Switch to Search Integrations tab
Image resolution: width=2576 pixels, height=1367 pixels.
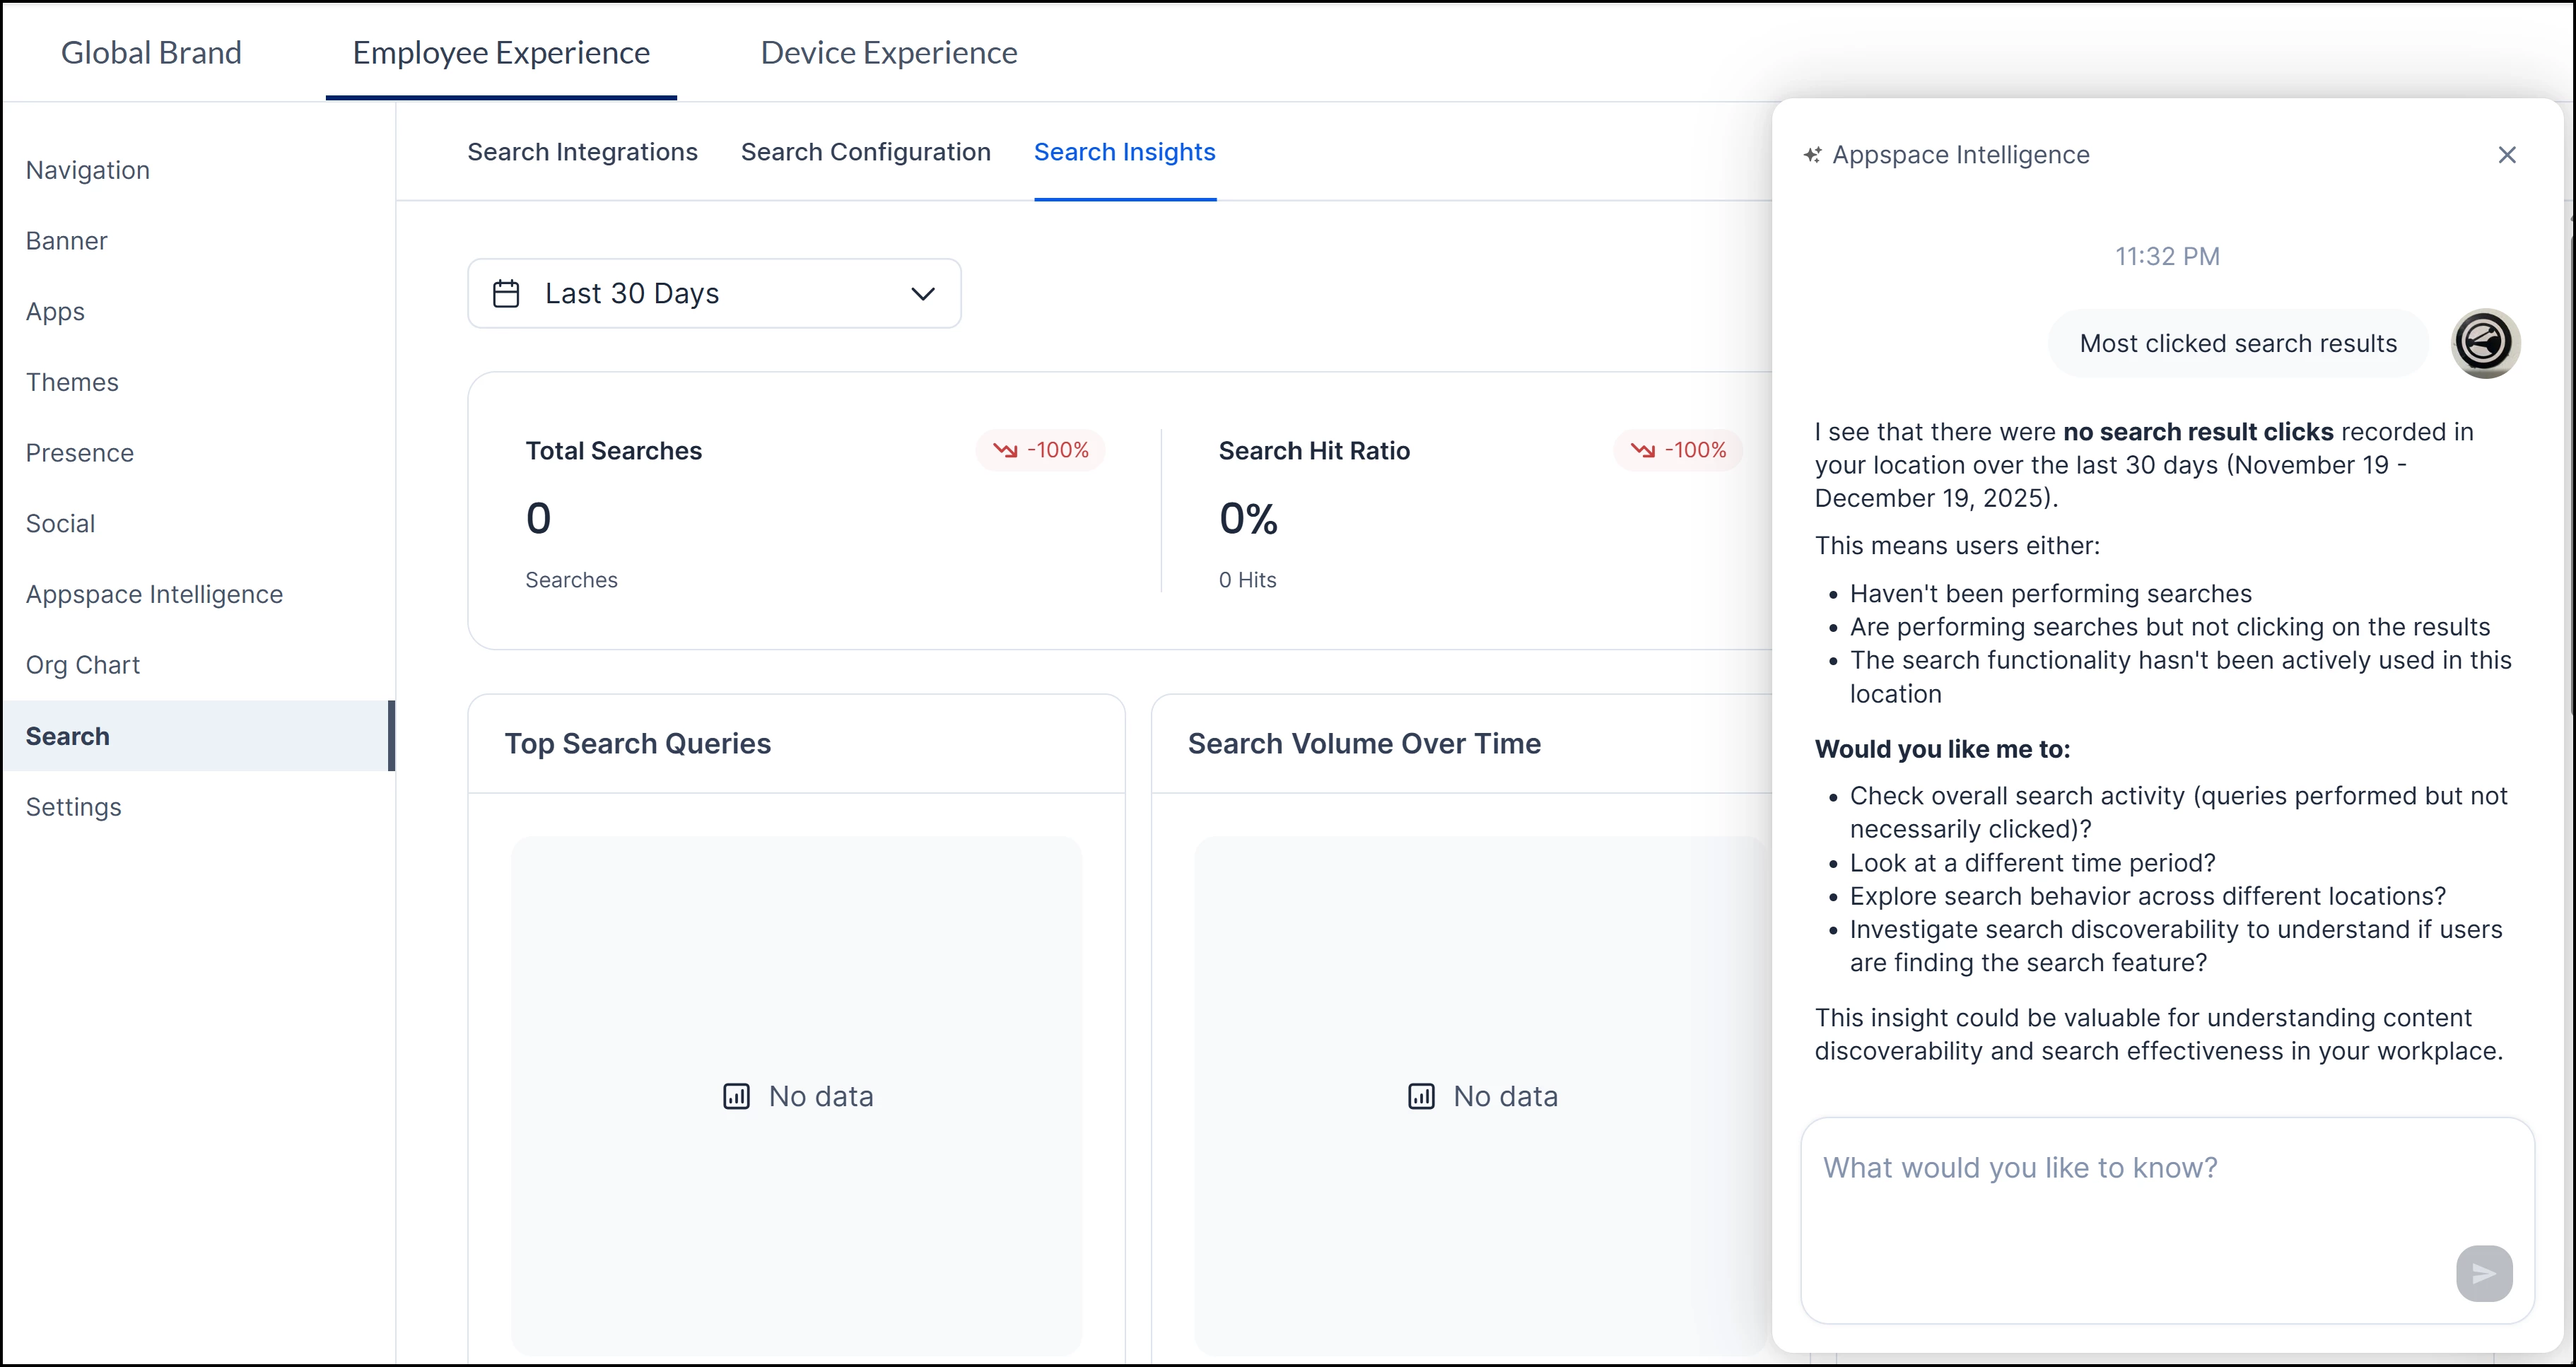click(582, 152)
